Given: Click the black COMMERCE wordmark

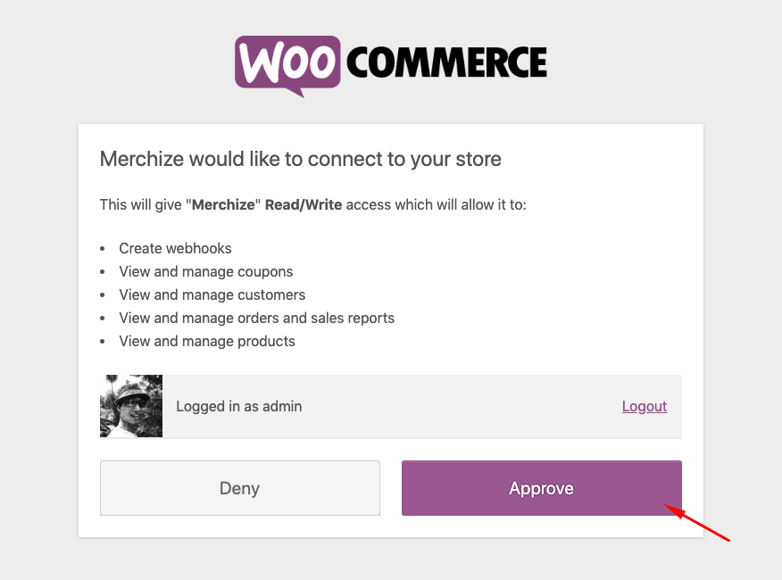Looking at the screenshot, I should [447, 62].
